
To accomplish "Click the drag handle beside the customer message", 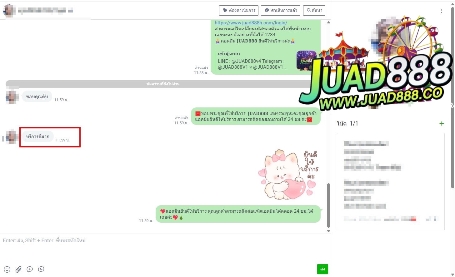I will (x=3, y=139).
